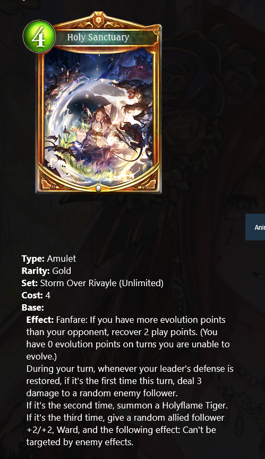
Task: Click the green cost orb showing 4
Action: (39, 37)
